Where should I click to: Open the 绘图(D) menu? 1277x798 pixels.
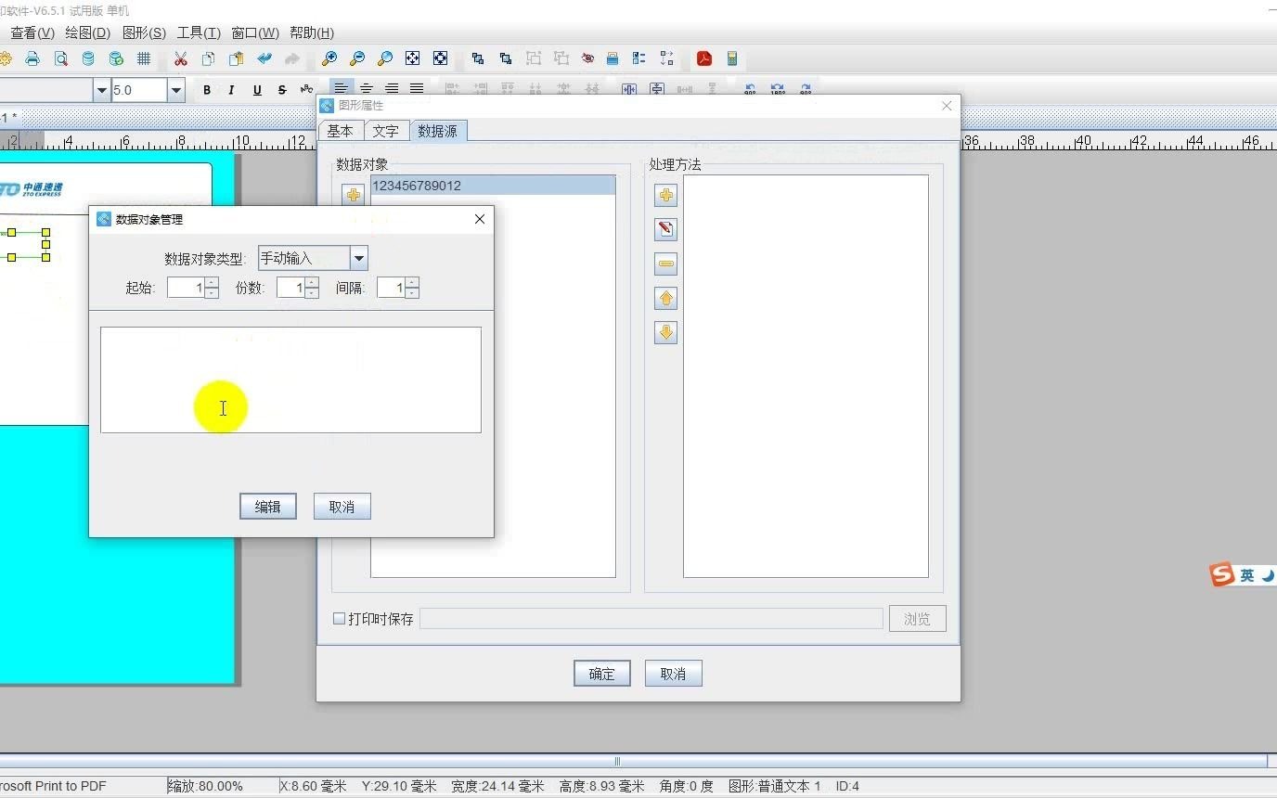tap(87, 32)
